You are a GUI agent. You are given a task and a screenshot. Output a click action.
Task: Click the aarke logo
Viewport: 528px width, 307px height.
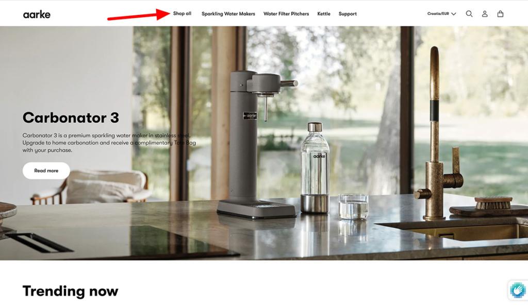point(37,14)
